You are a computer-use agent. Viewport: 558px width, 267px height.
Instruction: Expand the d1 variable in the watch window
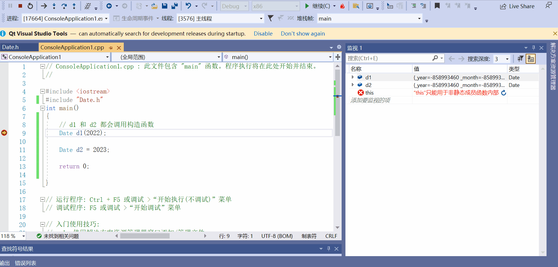(352, 77)
